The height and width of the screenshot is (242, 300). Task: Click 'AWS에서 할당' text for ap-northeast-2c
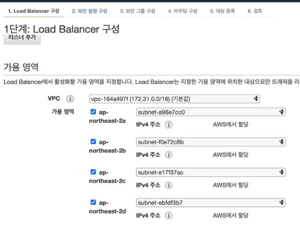[230, 185]
